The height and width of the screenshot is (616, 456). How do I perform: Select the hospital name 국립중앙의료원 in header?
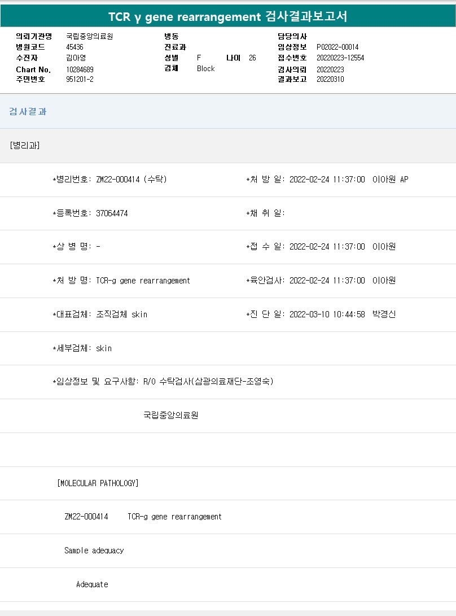[90, 36]
